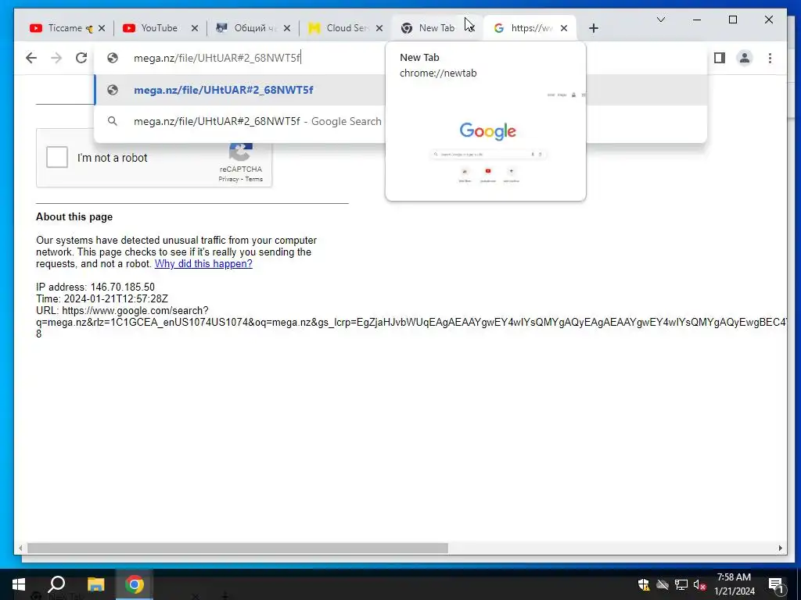The width and height of the screenshot is (801, 600).
Task: Click the forward navigation arrow
Action: tap(56, 58)
